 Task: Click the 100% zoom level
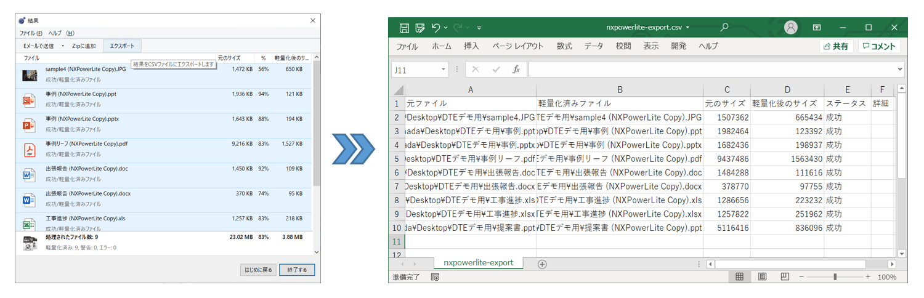(x=887, y=277)
